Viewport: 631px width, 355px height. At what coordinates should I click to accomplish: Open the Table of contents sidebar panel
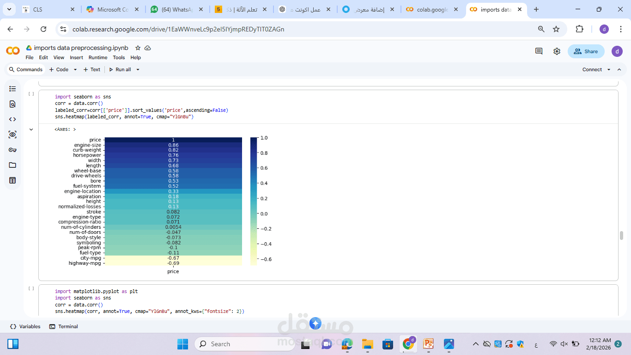12,89
